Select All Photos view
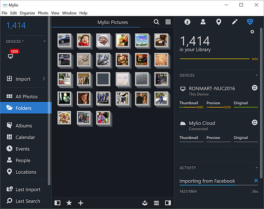The image size is (264, 209). [26, 97]
